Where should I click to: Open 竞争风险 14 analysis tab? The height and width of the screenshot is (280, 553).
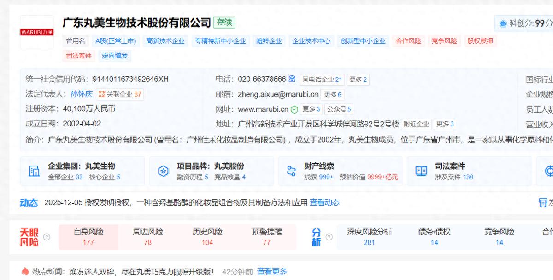(x=500, y=237)
